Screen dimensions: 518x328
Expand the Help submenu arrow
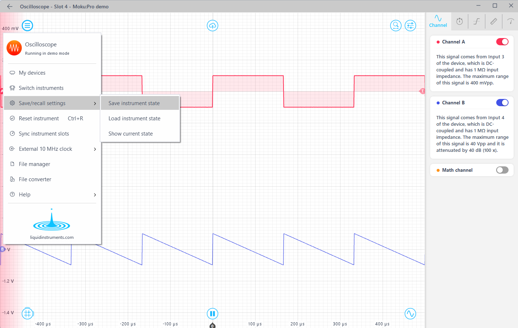tap(95, 195)
